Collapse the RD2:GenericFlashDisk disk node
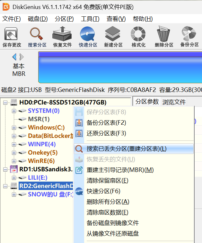Screen dimensions: 202x243 click(x=5, y=186)
